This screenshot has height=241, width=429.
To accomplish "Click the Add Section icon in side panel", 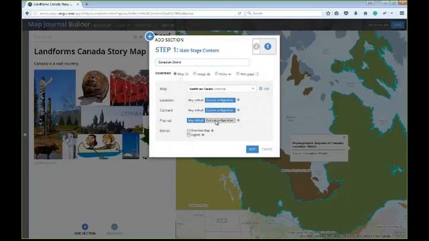I will click(85, 226).
